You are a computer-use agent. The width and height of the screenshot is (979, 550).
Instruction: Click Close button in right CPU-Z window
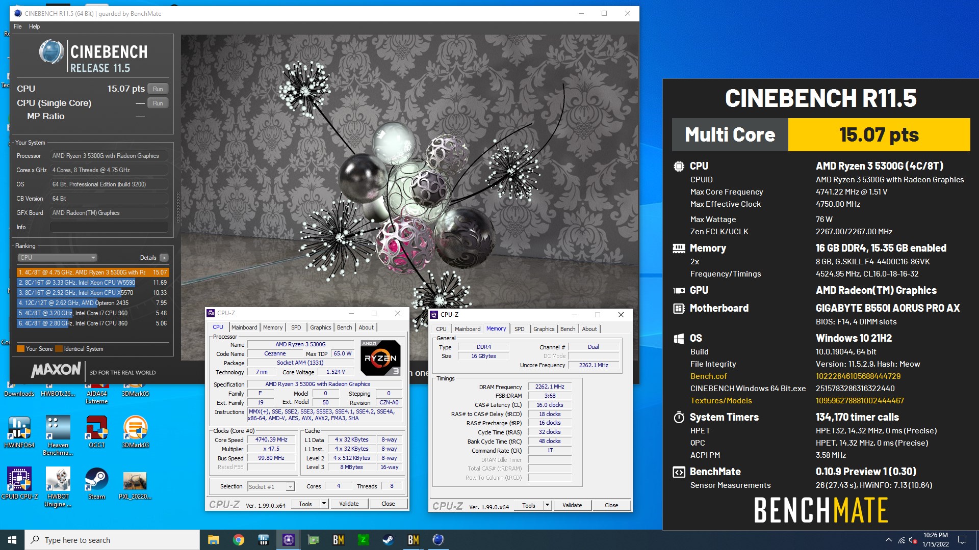[611, 506]
